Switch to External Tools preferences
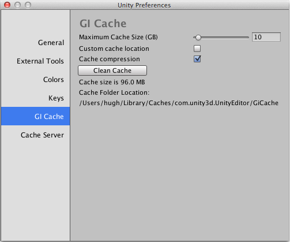 [40, 61]
